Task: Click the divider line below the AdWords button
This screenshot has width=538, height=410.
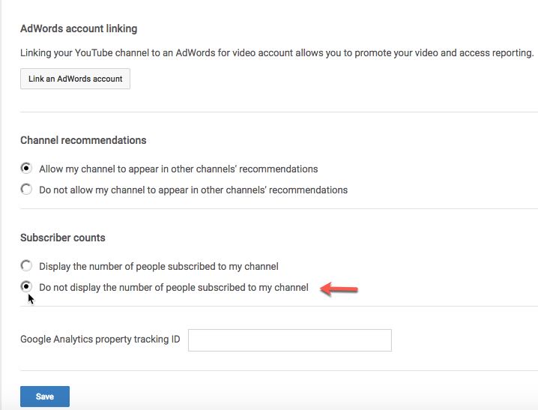Action: pyautogui.click(x=279, y=112)
